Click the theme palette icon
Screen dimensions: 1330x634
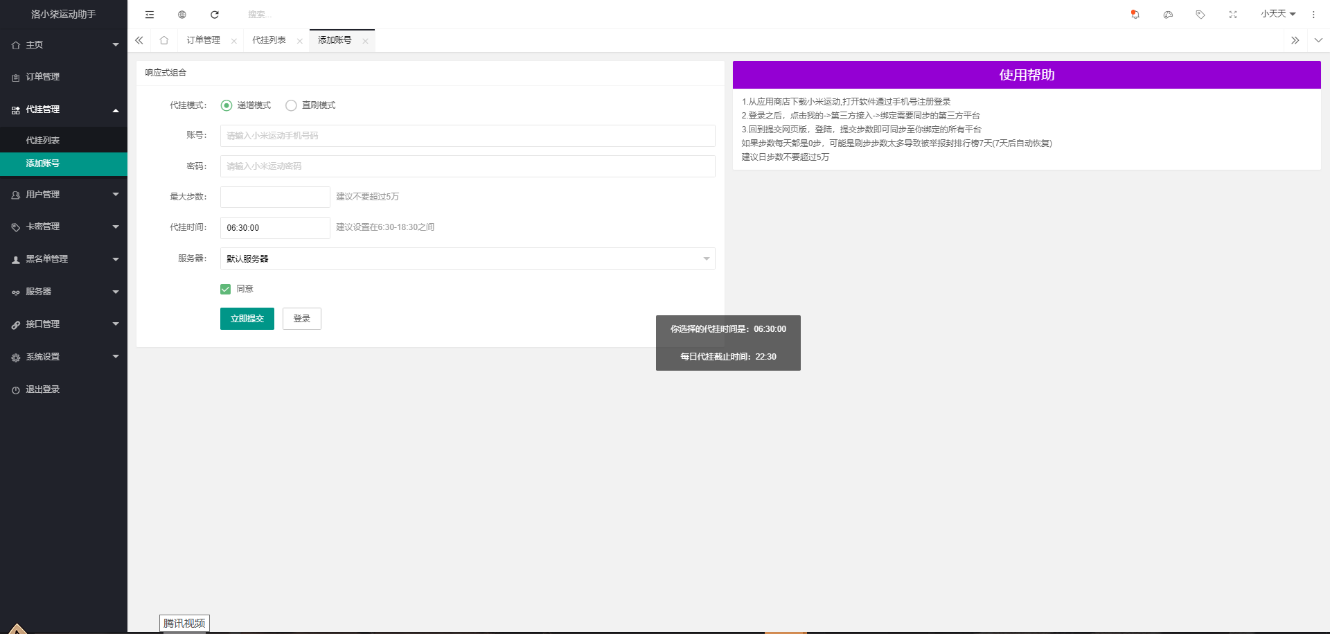[x=1168, y=15]
